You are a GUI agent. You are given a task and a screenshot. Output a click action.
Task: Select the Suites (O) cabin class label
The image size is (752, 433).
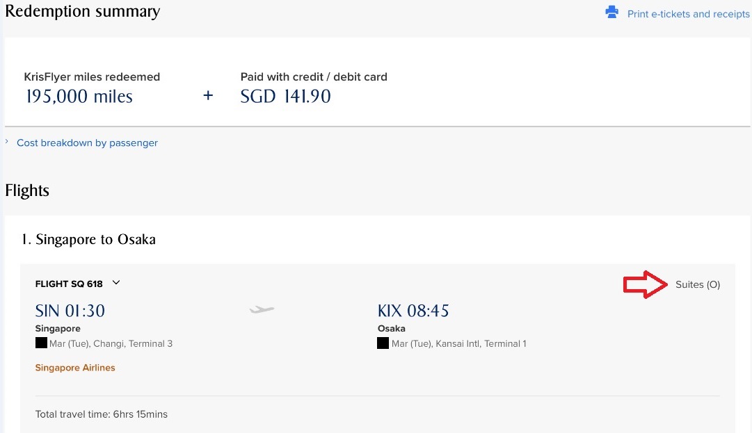(x=697, y=284)
